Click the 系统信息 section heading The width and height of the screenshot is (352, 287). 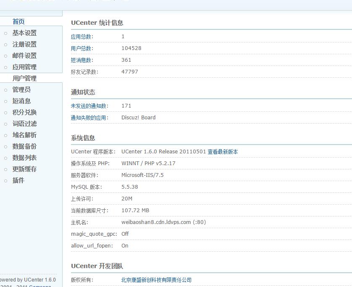pos(83,138)
